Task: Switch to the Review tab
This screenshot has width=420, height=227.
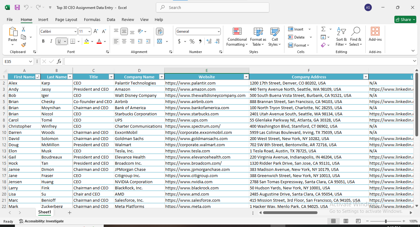Action: [x=128, y=19]
